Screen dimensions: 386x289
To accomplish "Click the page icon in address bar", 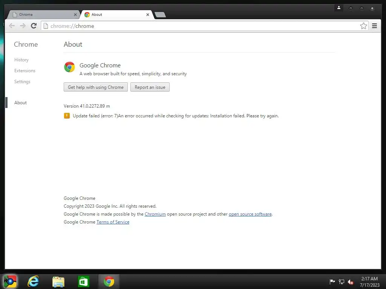I will [46, 26].
